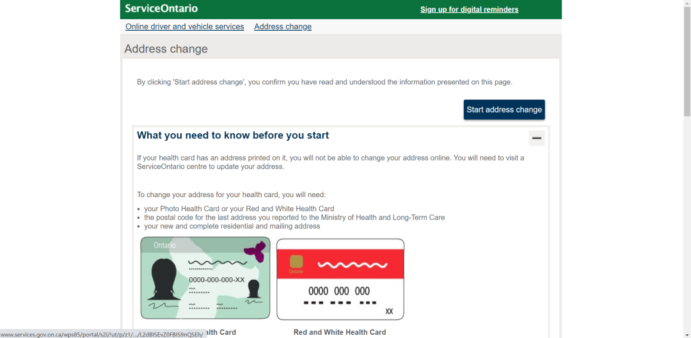691x338 pixels.
Task: Click the ServiceOntario logo
Action: (x=161, y=8)
